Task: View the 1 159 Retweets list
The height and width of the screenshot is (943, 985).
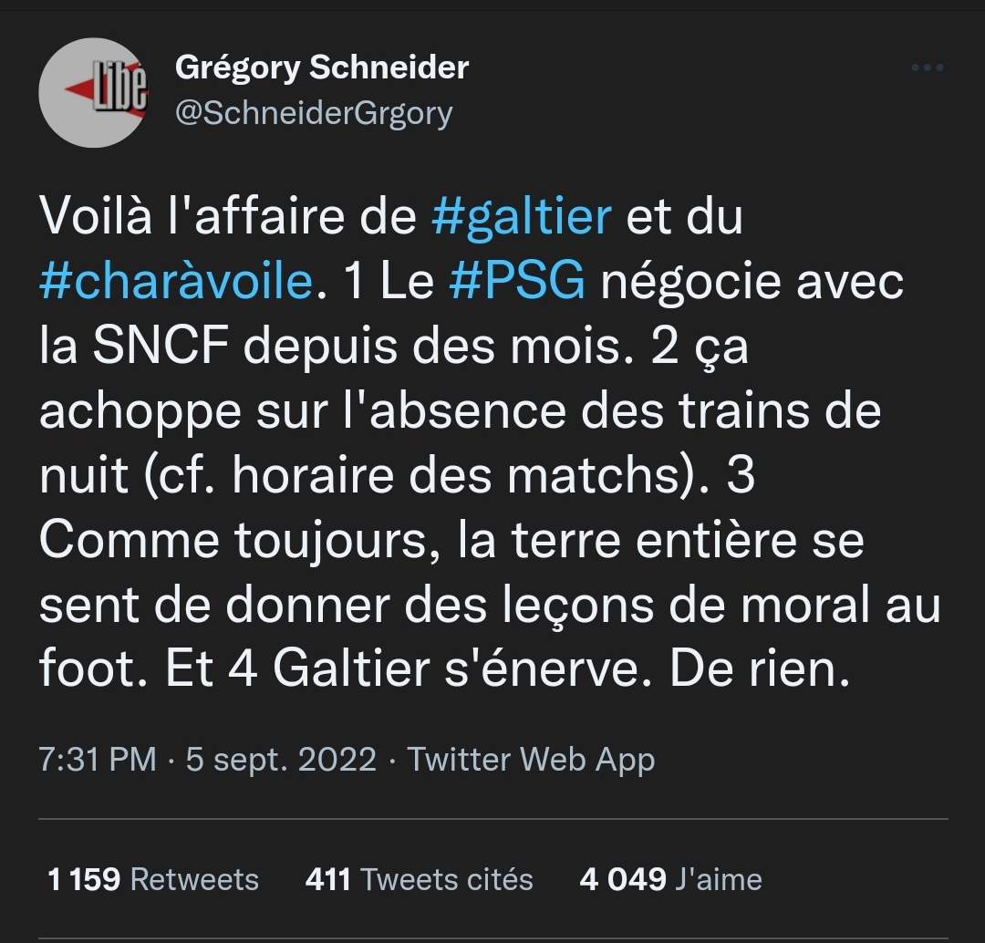Action: point(153,879)
